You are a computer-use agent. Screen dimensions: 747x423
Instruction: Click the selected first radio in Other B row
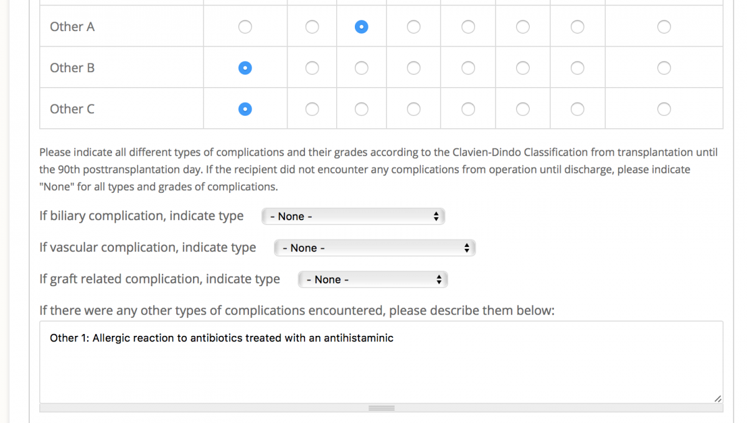click(245, 68)
